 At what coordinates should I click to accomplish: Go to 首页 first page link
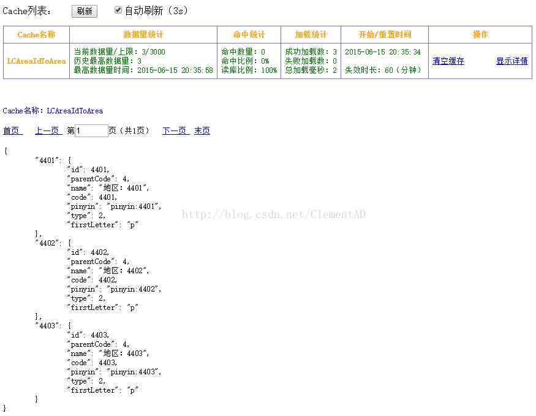pyautogui.click(x=13, y=130)
